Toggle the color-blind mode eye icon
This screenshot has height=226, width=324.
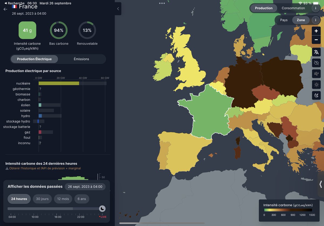(316, 63)
